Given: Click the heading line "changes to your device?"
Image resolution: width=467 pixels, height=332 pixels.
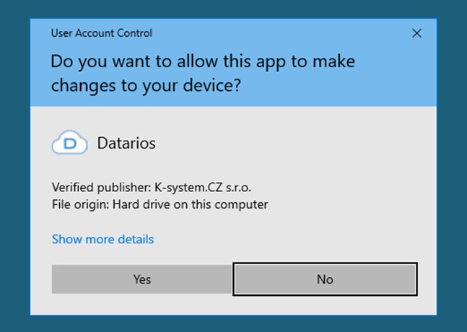Looking at the screenshot, I should tap(145, 85).
